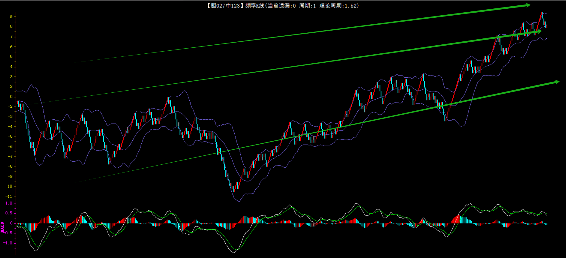Click the middle green trendline arrowhead

pos(538,31)
